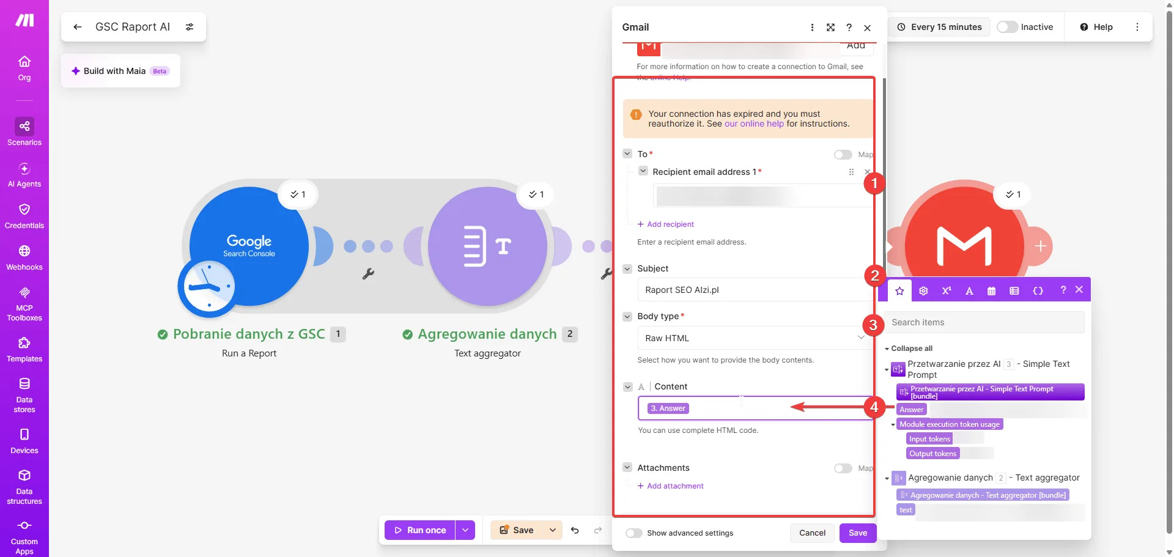The width and height of the screenshot is (1174, 557).
Task: Open the starred items tab
Action: point(899,291)
